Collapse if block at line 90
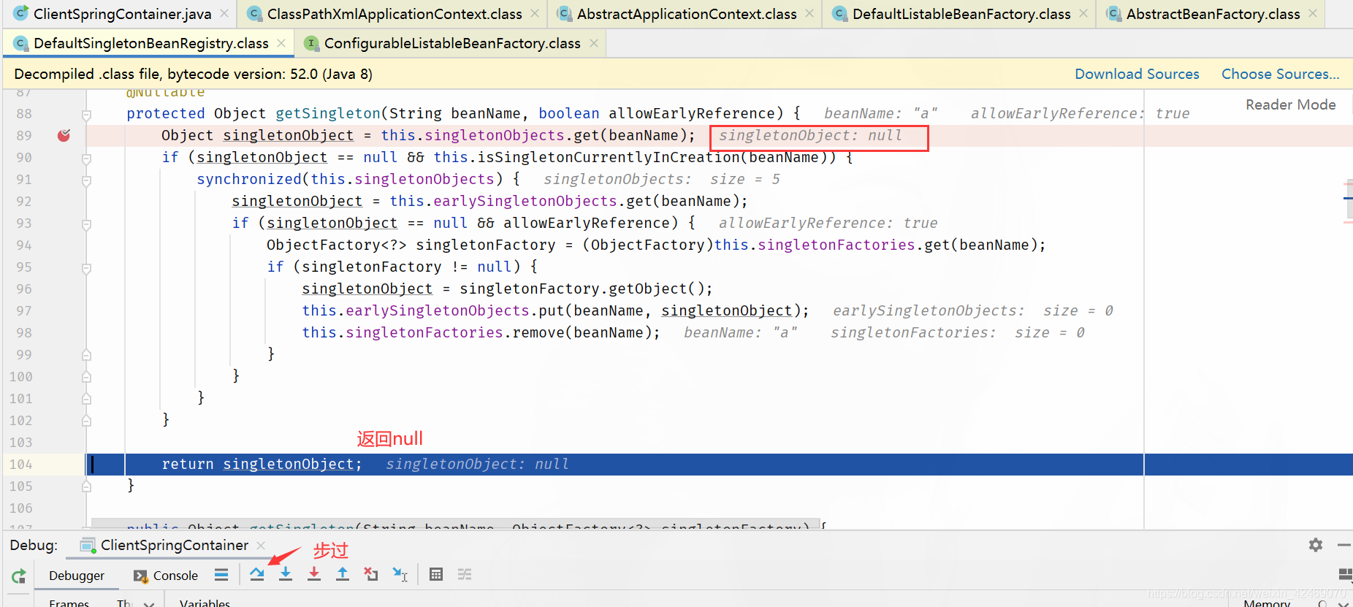Viewport: 1353px width, 607px height. tap(86, 159)
